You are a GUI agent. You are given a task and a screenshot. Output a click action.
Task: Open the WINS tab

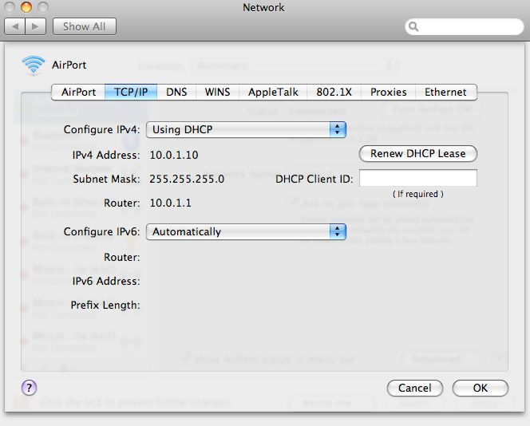(x=217, y=92)
